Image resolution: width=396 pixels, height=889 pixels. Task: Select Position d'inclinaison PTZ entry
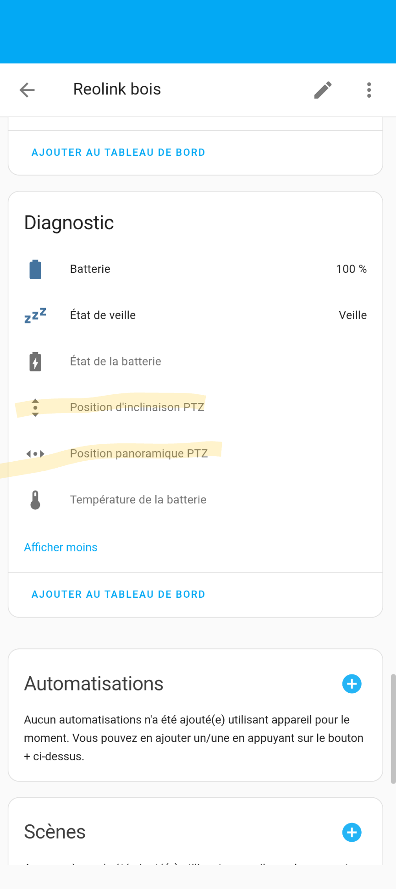[137, 408]
